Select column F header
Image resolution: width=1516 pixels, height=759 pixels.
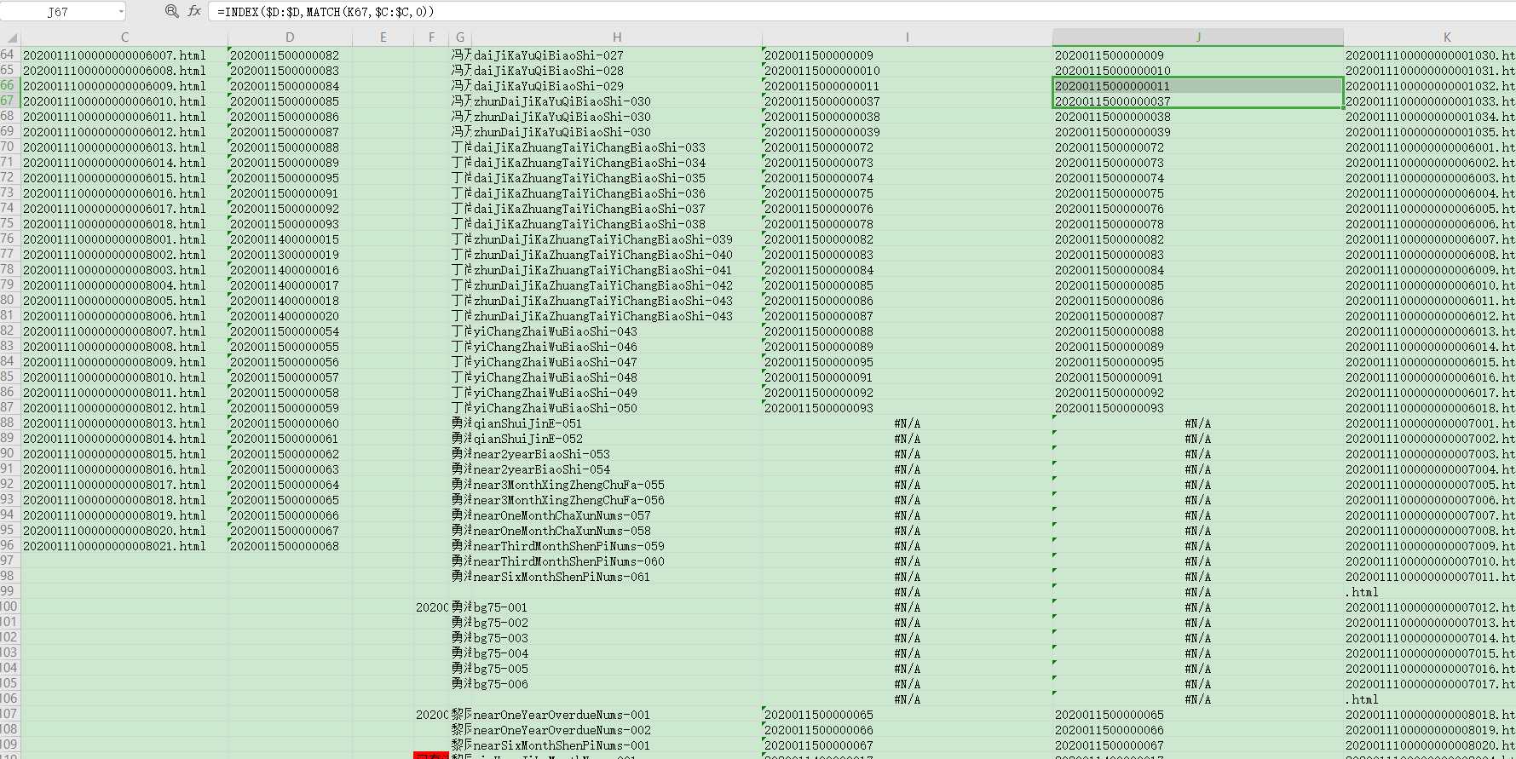click(432, 37)
